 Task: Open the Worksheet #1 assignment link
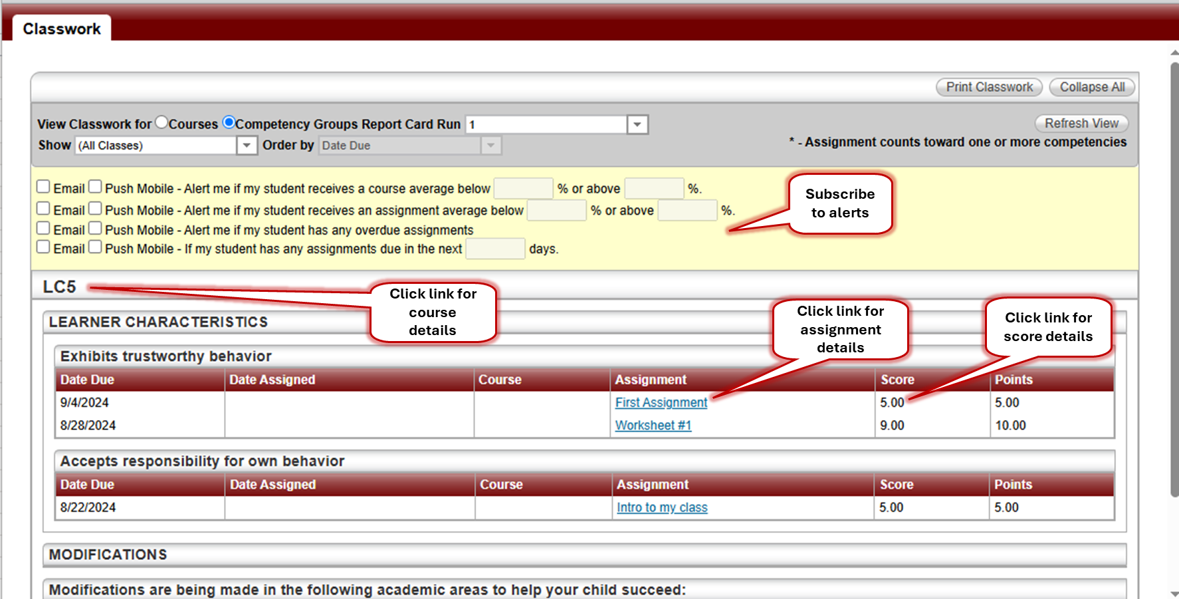click(x=653, y=425)
